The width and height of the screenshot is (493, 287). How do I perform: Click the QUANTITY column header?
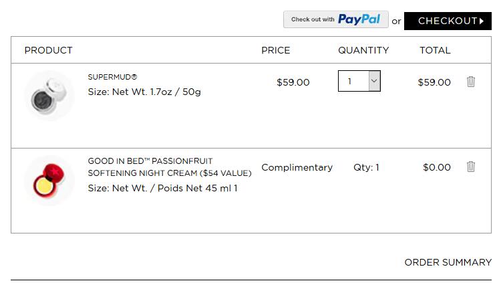click(363, 50)
